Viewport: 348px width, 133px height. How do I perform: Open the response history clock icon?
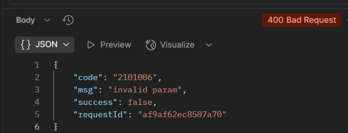[x=68, y=20]
